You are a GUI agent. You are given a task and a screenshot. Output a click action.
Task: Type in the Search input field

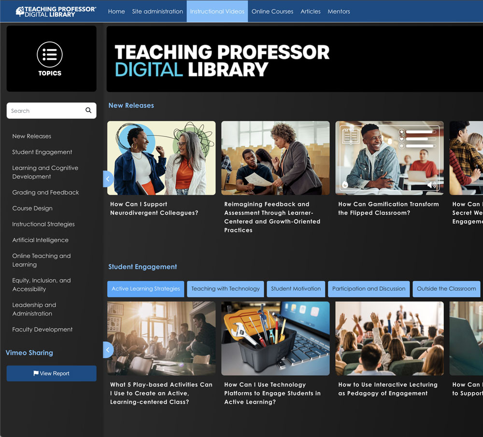pyautogui.click(x=46, y=111)
